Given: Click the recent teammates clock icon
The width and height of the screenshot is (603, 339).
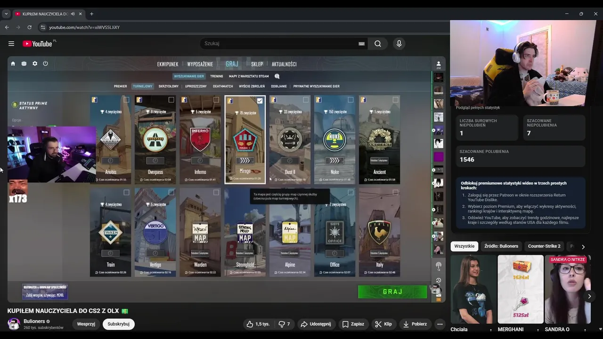Looking at the screenshot, I should 439,281.
